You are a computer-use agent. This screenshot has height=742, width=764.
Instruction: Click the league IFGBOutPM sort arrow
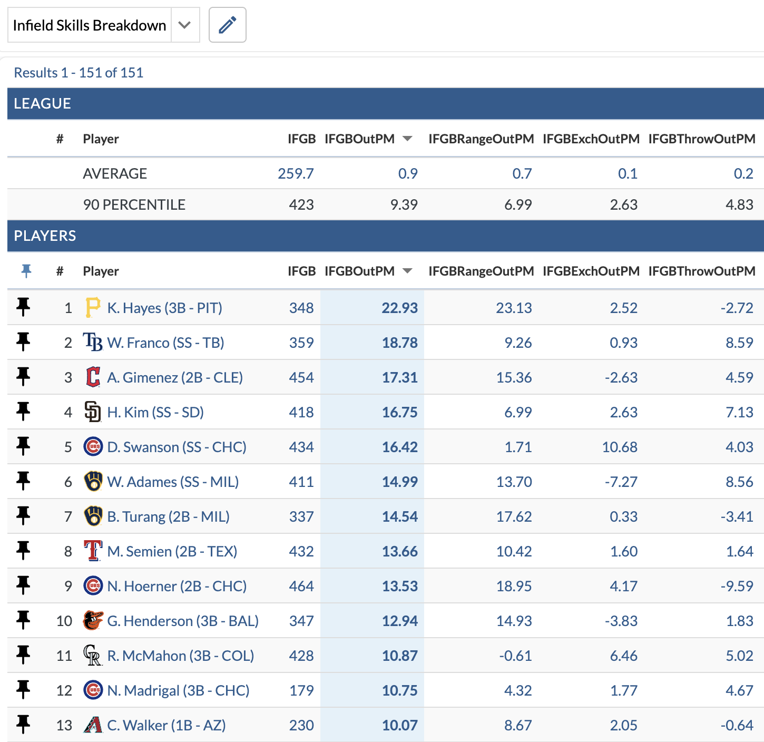click(407, 139)
